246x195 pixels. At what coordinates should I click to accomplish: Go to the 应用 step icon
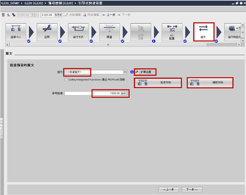click(x=47, y=32)
